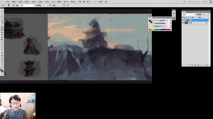This screenshot has width=213, height=119.
Task: Click the hue value field
Action: pyautogui.click(x=168, y=20)
